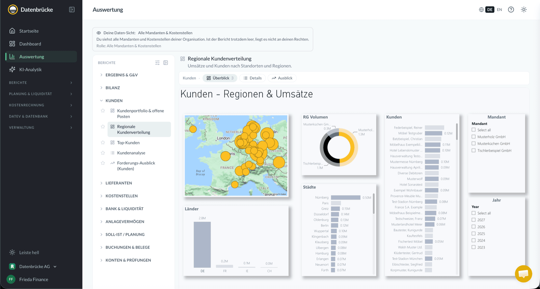Open Auswertung in sidebar
Image resolution: width=540 pixels, height=289 pixels.
(41, 56)
